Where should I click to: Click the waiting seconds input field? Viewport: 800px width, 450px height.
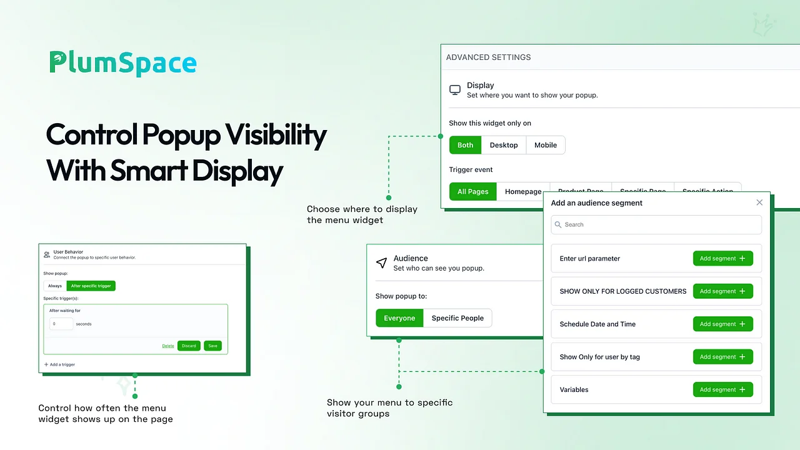pos(61,324)
